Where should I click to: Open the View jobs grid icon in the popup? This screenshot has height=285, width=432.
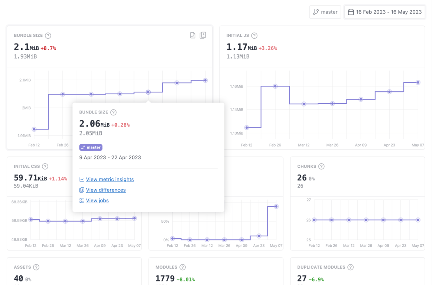[81, 200]
